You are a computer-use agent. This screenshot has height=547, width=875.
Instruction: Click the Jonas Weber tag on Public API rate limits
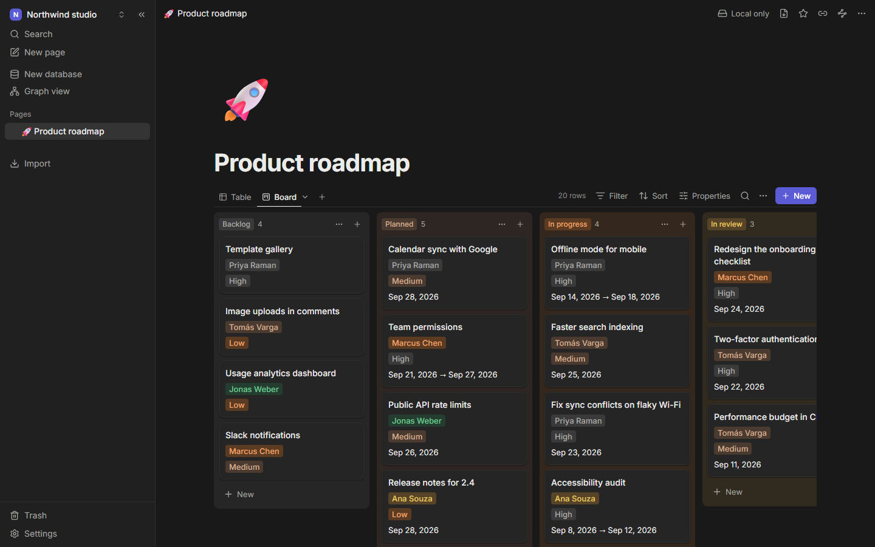pyautogui.click(x=417, y=421)
